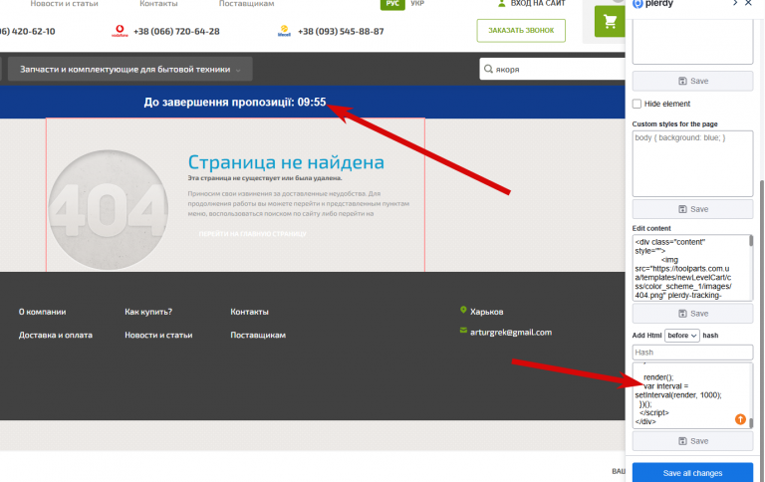Open footer link Как купить?
765x482 pixels.
(x=148, y=312)
